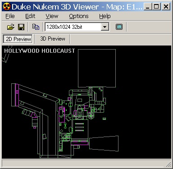The image size is (173, 169).
Task: Click the window resize grip corner
Action: (x=168, y=164)
